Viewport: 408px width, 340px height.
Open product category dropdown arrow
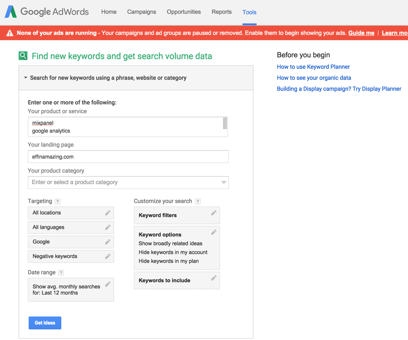[224, 182]
